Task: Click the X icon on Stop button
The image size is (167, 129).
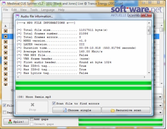Action: [32, 105]
